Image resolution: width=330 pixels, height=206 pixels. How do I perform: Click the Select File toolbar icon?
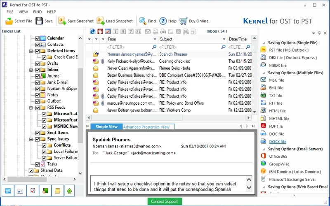pyautogui.click(x=9, y=21)
